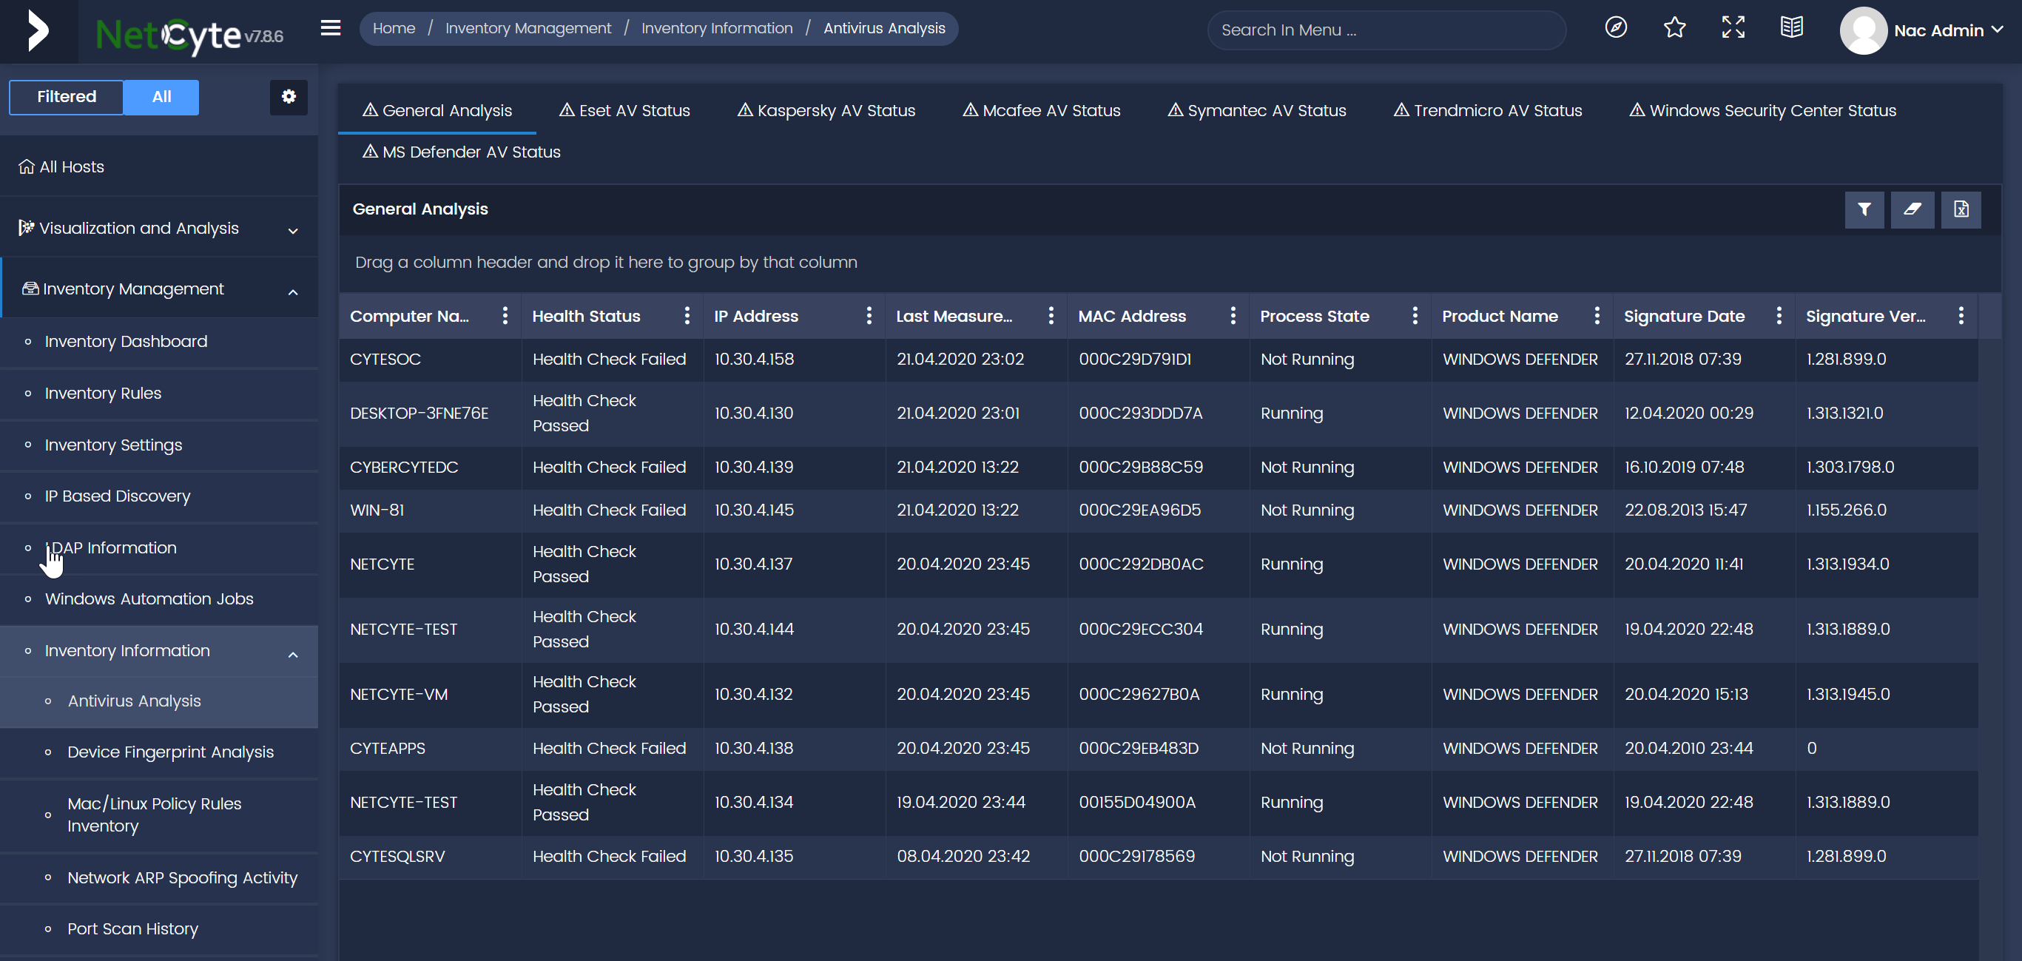Focus the Search In Menu field
This screenshot has width=2022, height=961.
tap(1386, 30)
